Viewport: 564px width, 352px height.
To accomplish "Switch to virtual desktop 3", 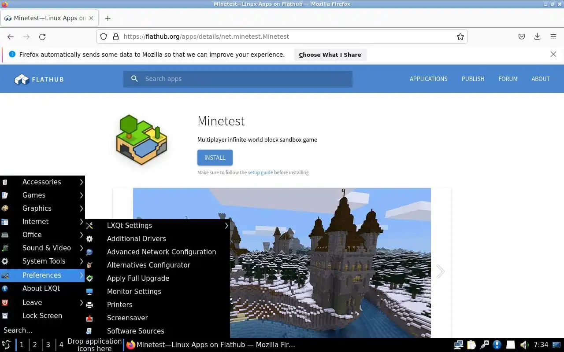I will tap(48, 345).
